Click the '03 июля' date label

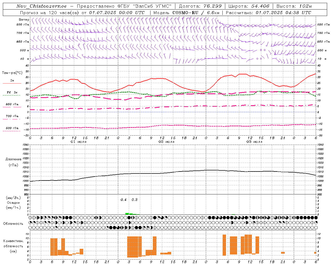click(254, 142)
